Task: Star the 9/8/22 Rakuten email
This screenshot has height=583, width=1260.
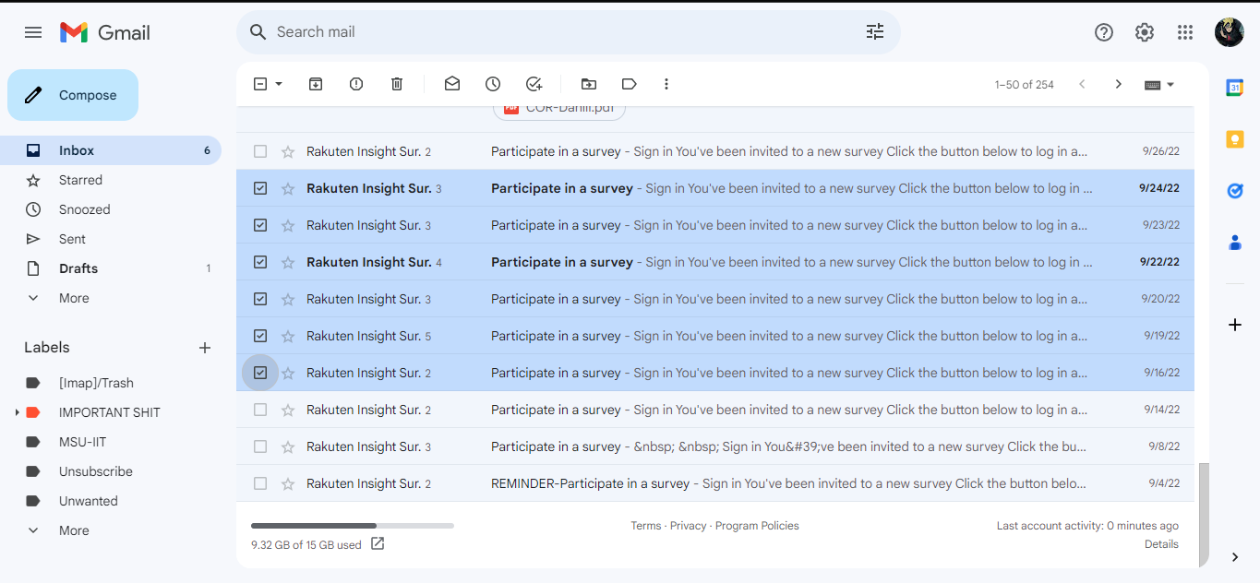Action: [288, 446]
